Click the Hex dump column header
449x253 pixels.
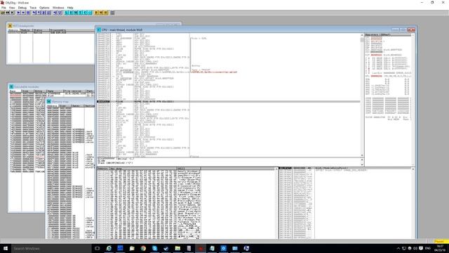tap(143, 169)
